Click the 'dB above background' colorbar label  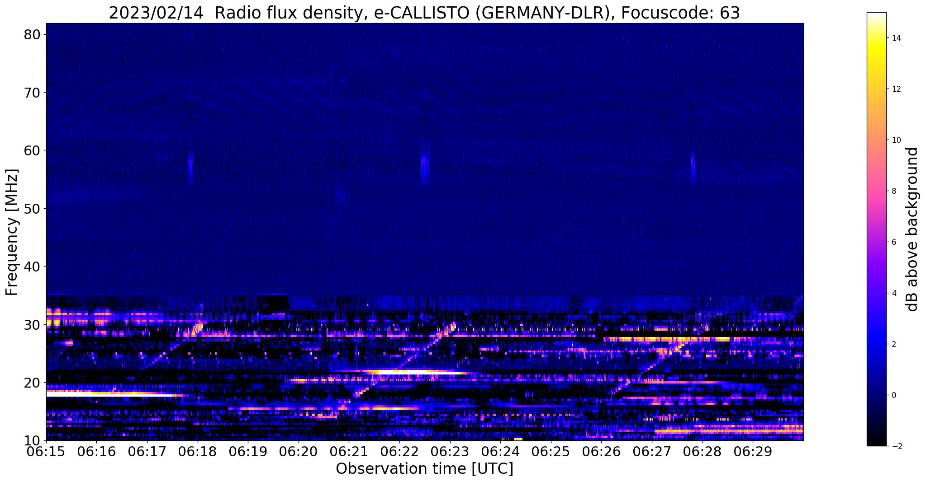912,229
